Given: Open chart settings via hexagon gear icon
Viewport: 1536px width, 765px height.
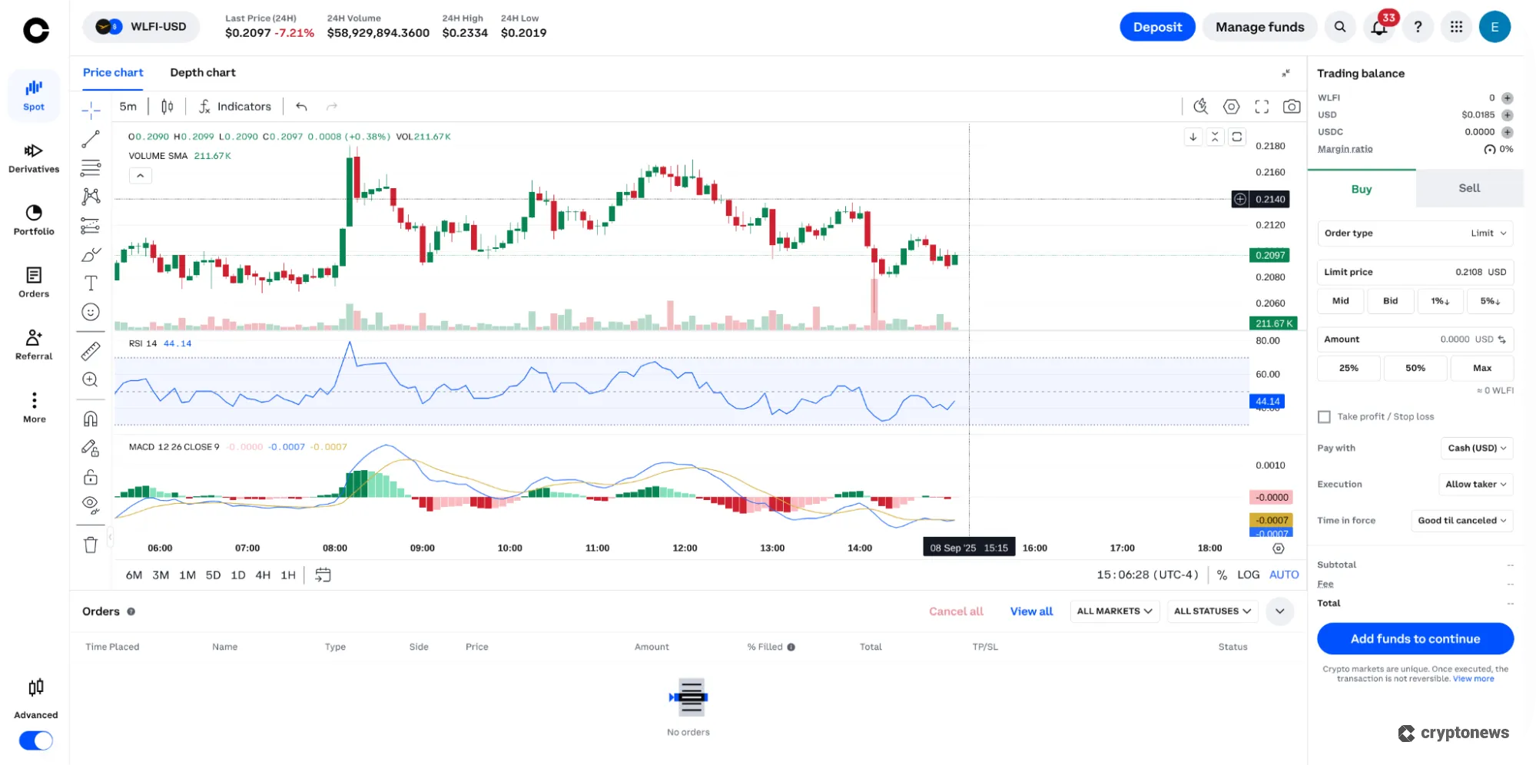Looking at the screenshot, I should coord(1231,107).
